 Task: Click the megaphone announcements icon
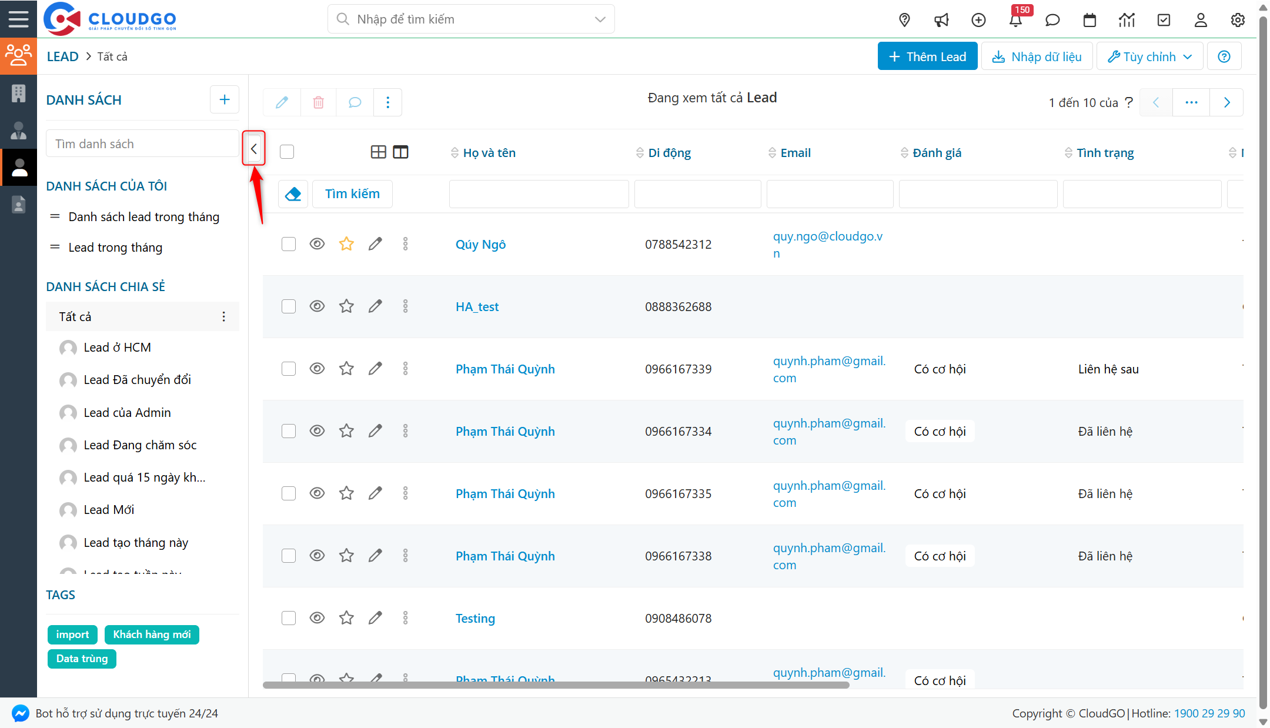(x=941, y=20)
